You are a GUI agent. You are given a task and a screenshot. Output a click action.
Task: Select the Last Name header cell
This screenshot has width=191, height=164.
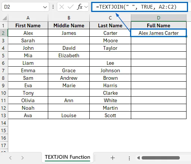110,25
